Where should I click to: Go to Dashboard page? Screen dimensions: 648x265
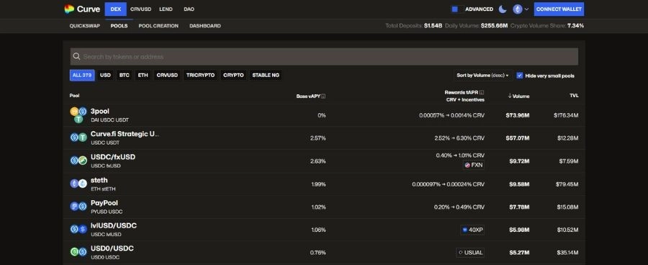(205, 26)
